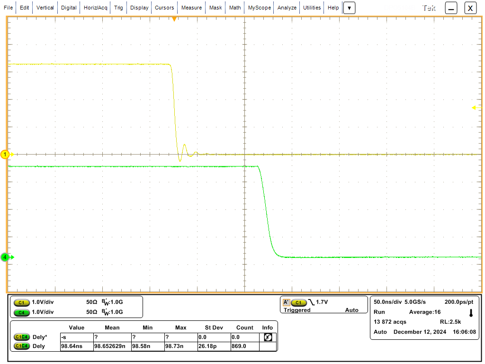Screen dimensions: 485x364
Task: Select the C1 channel badge in the vertical readout
Action: pyautogui.click(x=21, y=301)
